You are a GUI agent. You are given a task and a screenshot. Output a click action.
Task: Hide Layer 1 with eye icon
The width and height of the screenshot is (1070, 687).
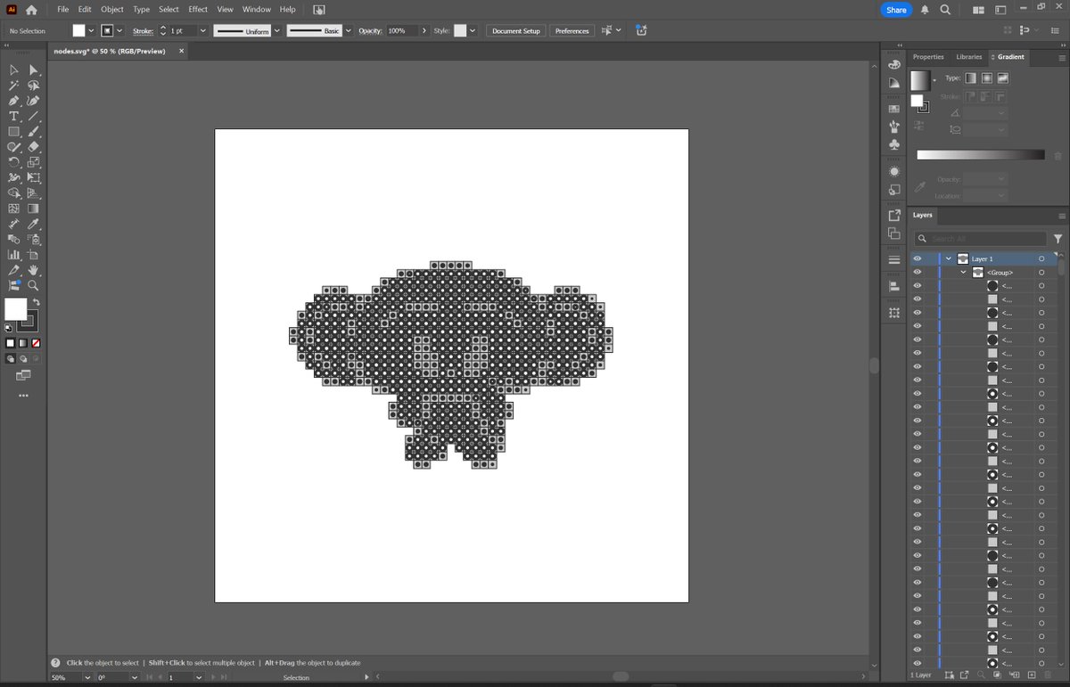pyautogui.click(x=917, y=258)
